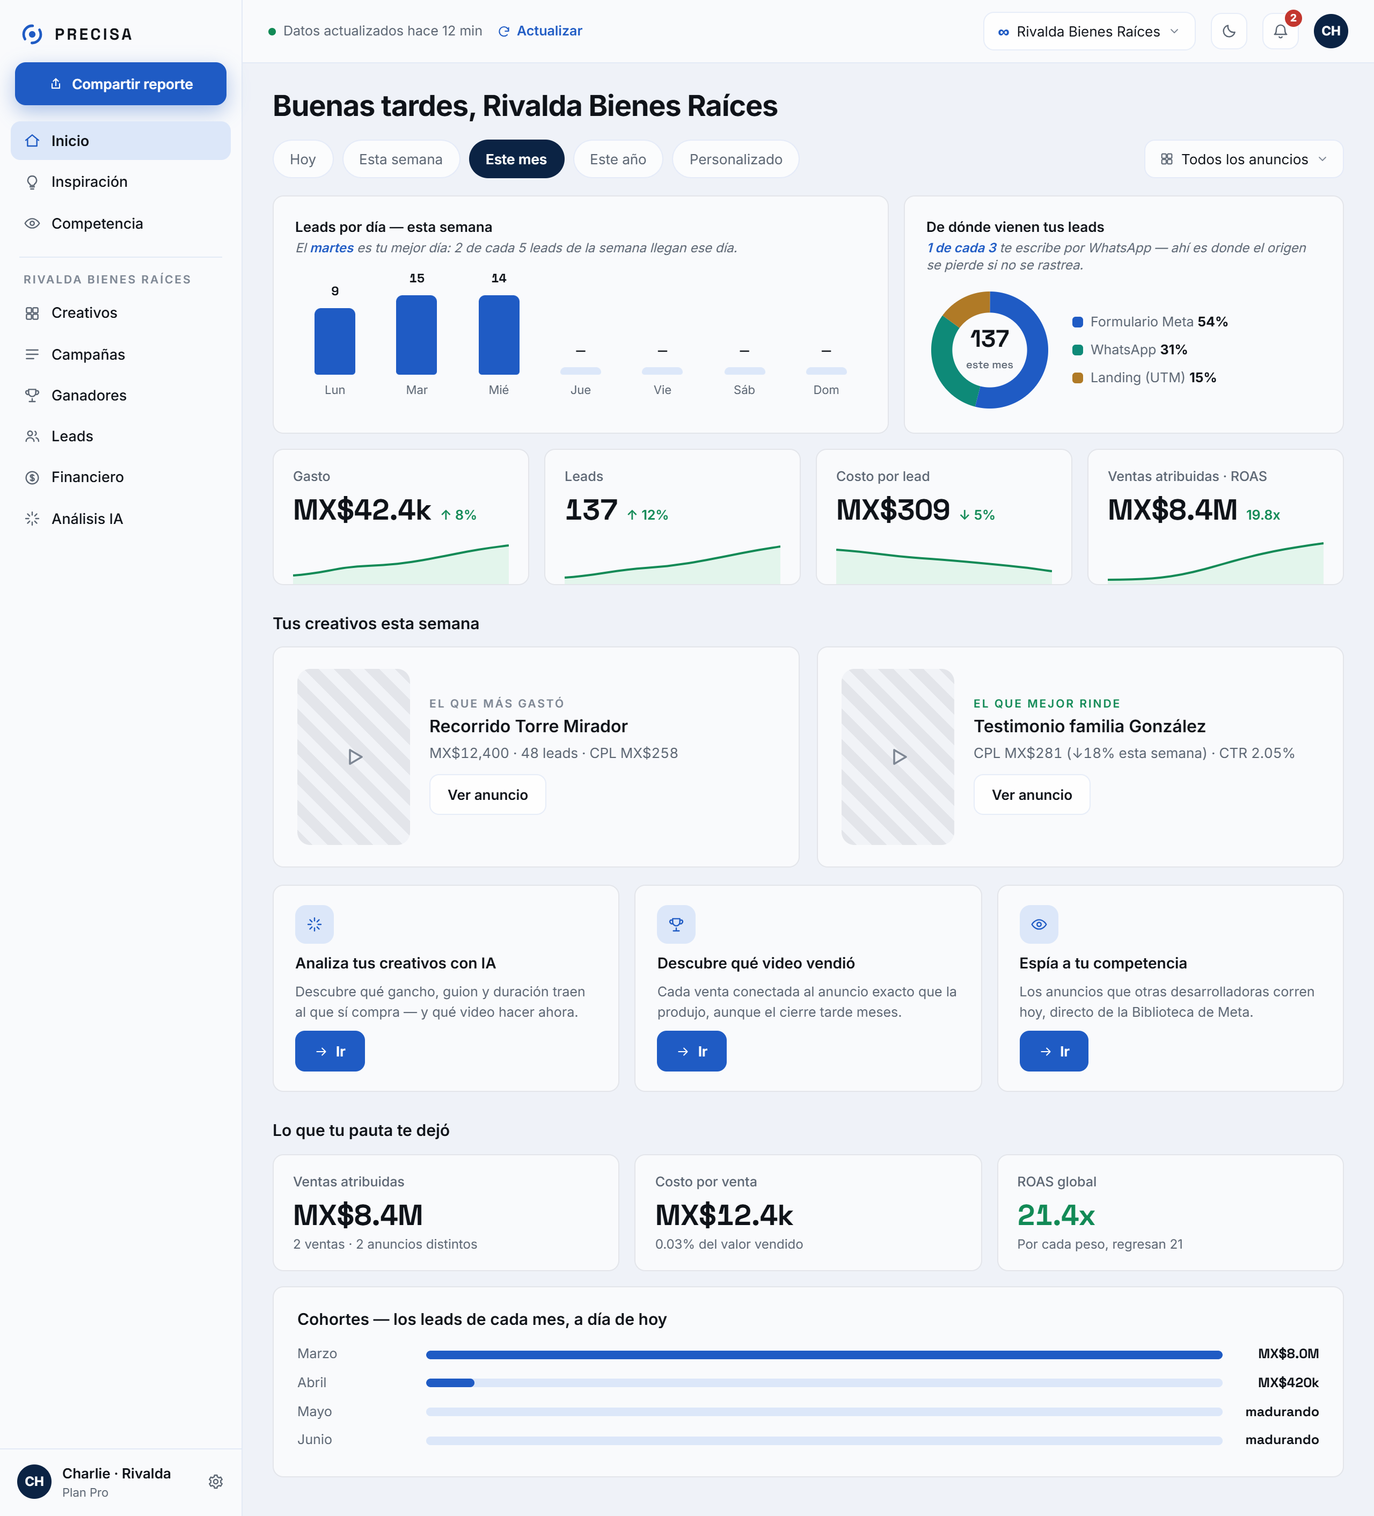Open Leads in the sidebar

[120, 436]
